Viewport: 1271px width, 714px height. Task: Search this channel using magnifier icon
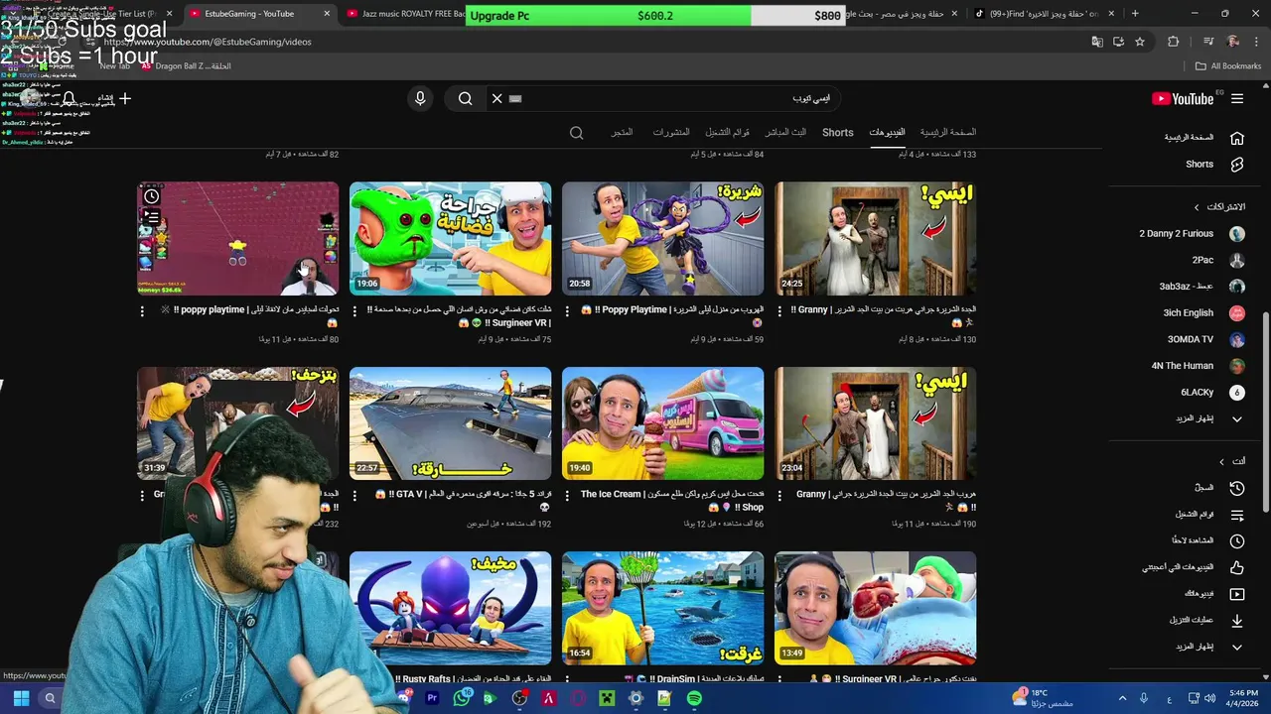[576, 133]
